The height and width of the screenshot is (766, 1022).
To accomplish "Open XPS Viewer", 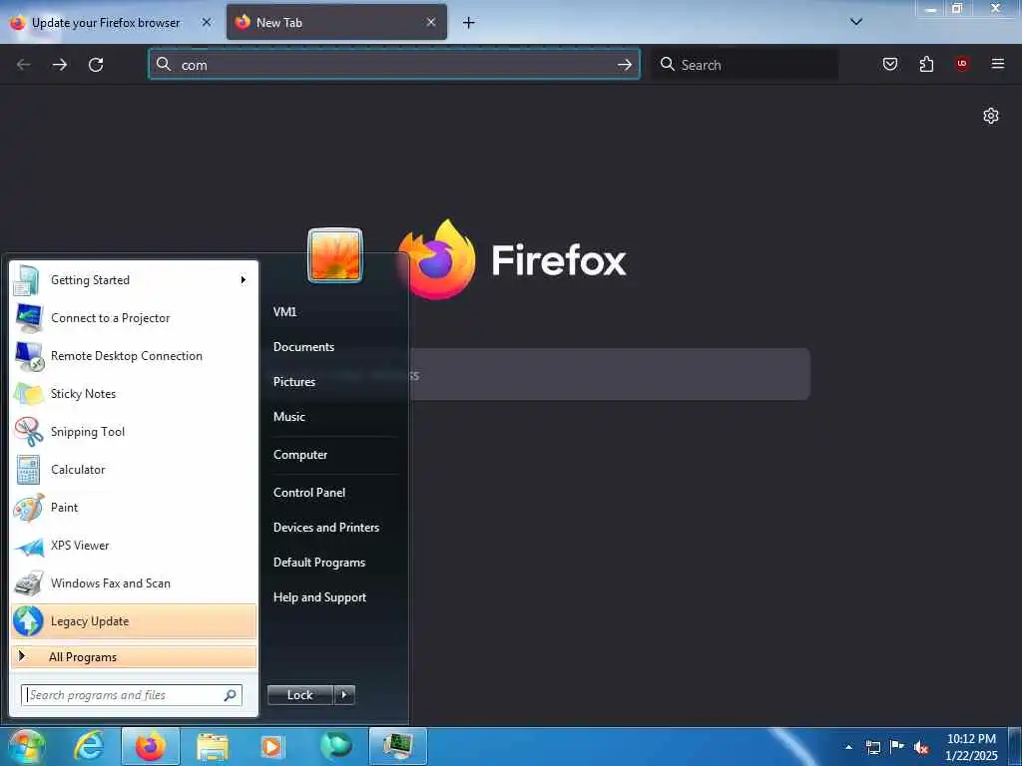I will click(135, 546).
